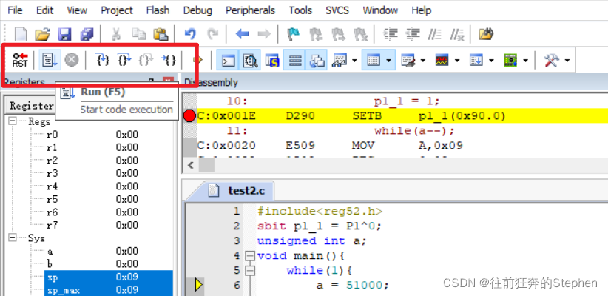
Task: Uncomment selection icon
Action: 457,34
